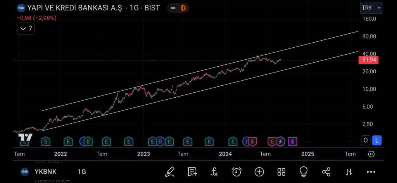The width and height of the screenshot is (397, 183).
Task: Tap the purple lightning event marker
Action: pyautogui.click(x=280, y=142)
